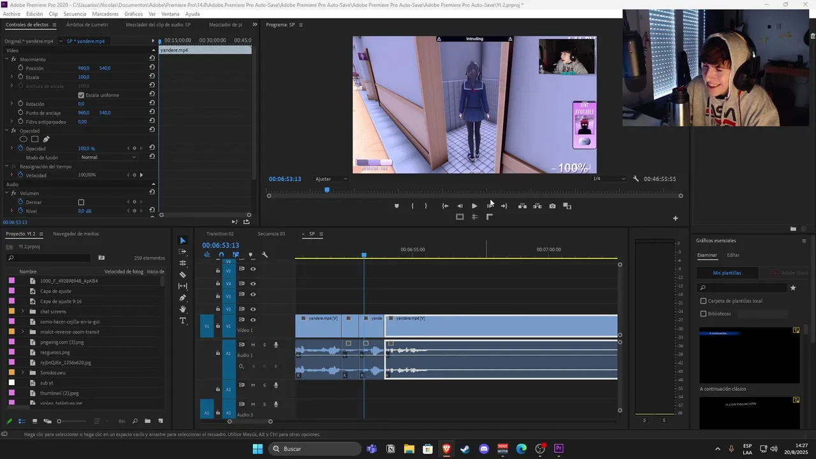Viewport: 816px width, 459px height.
Task: Expand the chat screens bin
Action: (23, 311)
